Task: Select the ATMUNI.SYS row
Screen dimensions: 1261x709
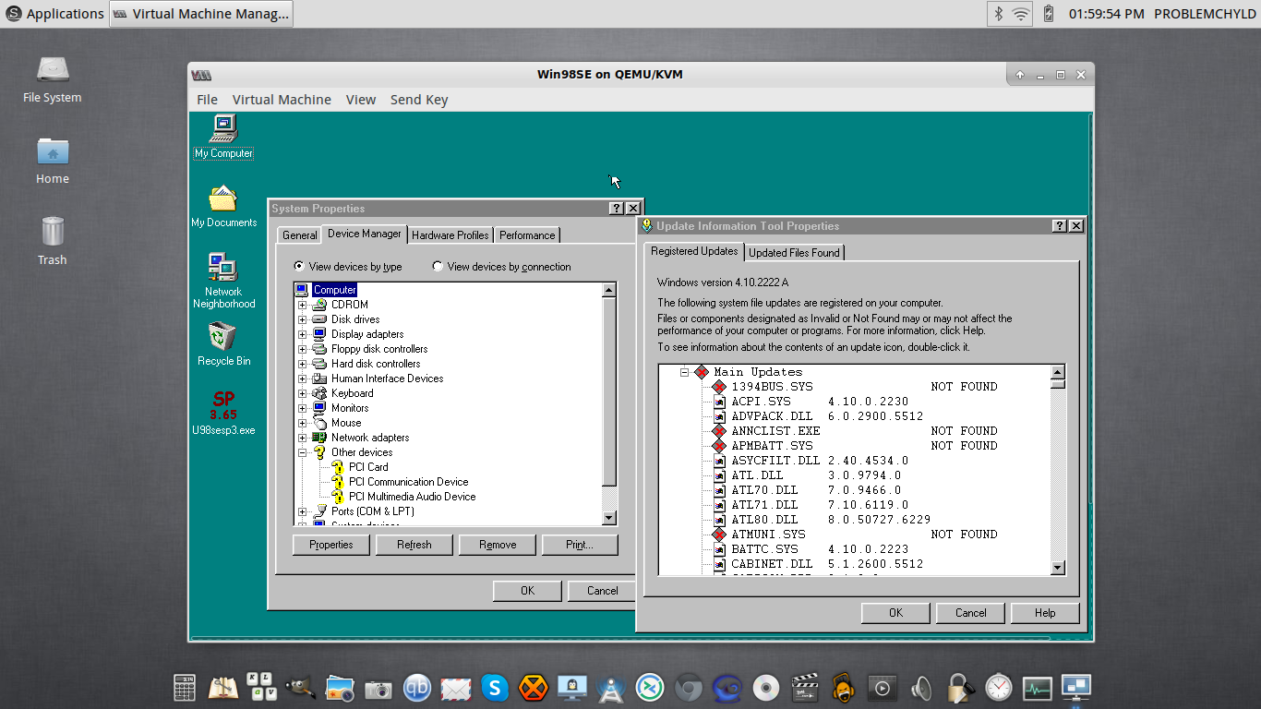Action: tap(855, 535)
